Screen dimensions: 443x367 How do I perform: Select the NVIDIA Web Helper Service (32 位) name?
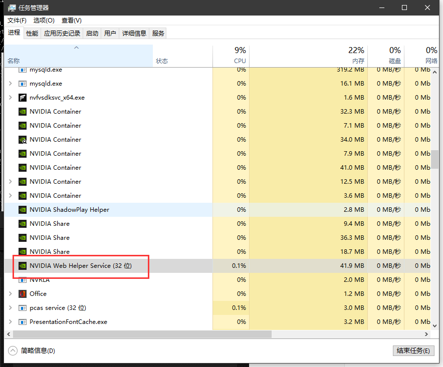pos(81,266)
